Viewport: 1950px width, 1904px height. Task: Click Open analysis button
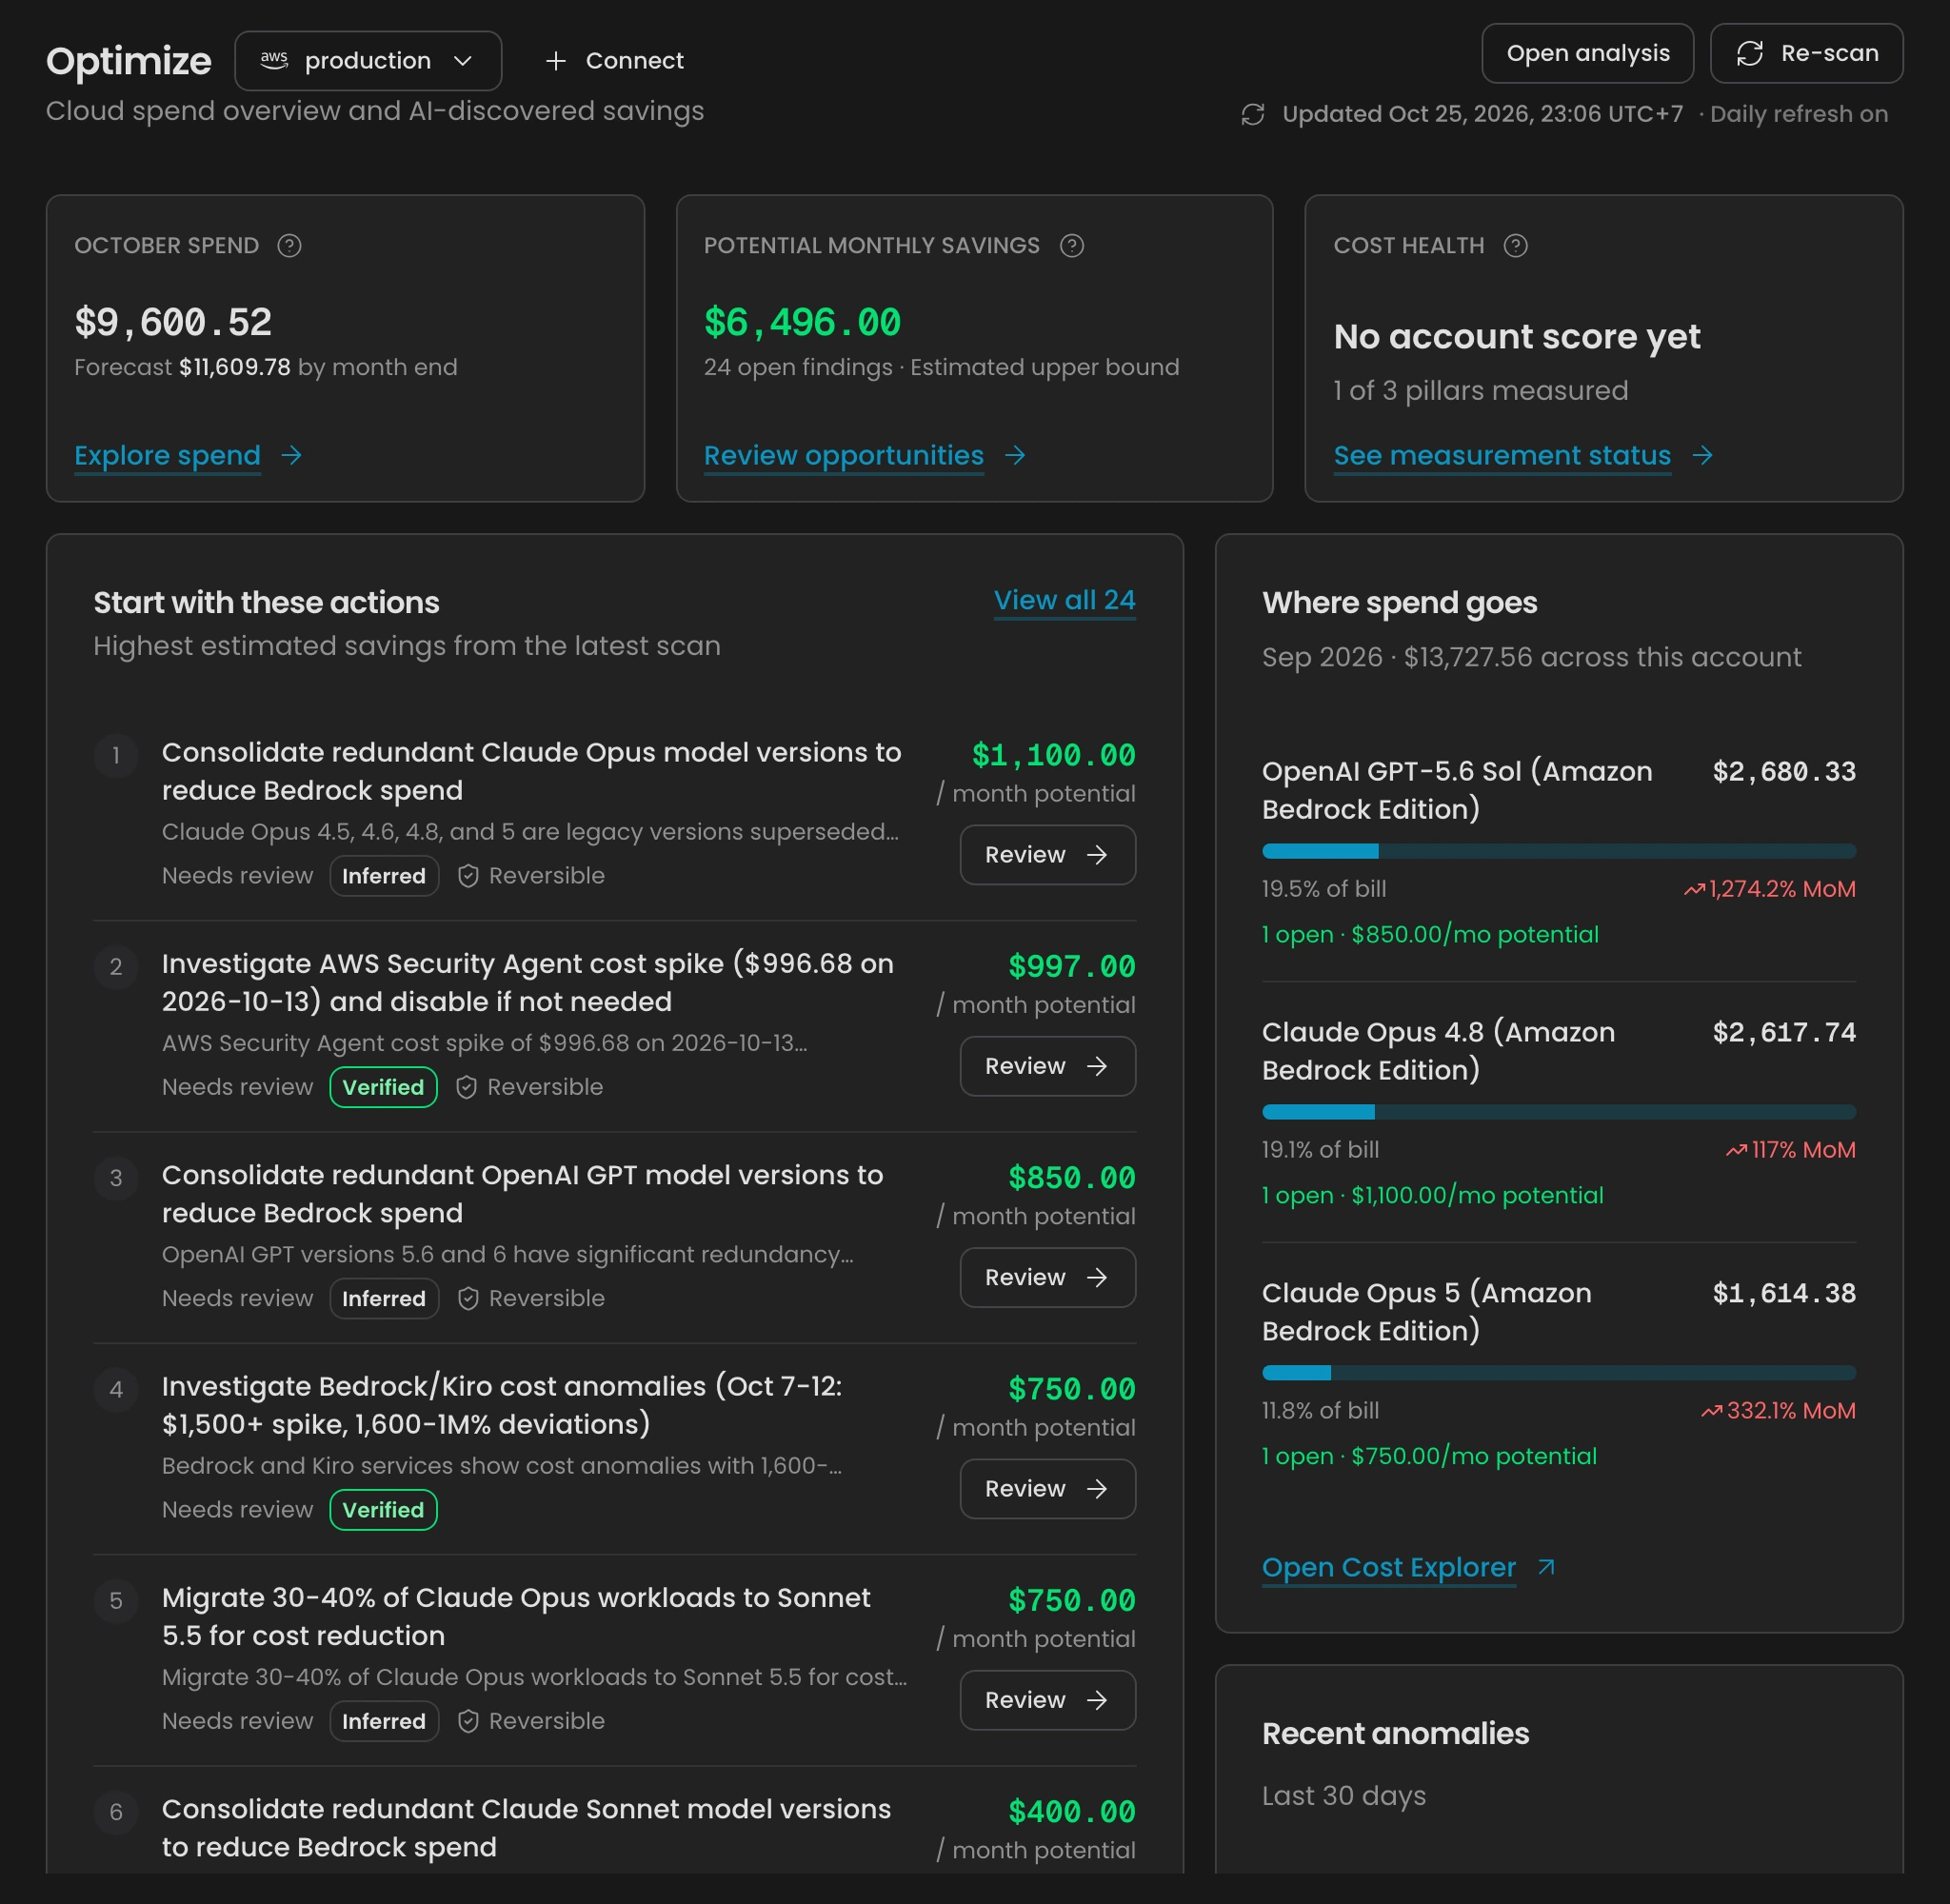(1587, 53)
